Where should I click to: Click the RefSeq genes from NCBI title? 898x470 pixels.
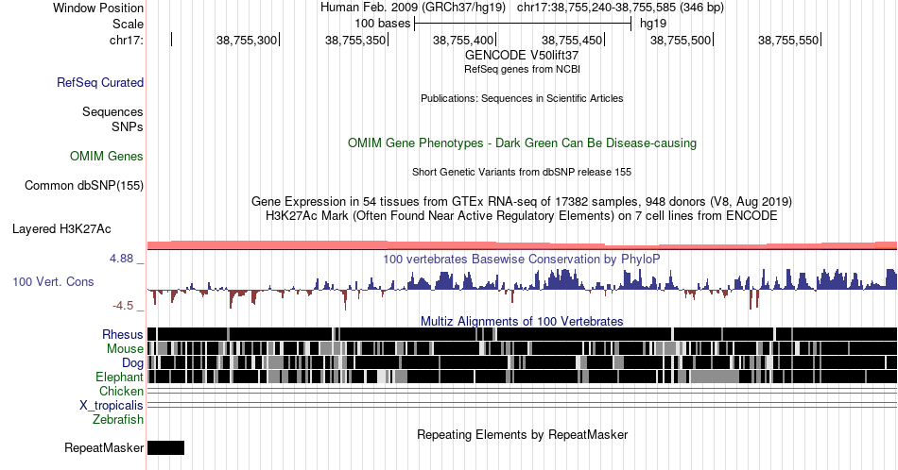click(x=522, y=69)
